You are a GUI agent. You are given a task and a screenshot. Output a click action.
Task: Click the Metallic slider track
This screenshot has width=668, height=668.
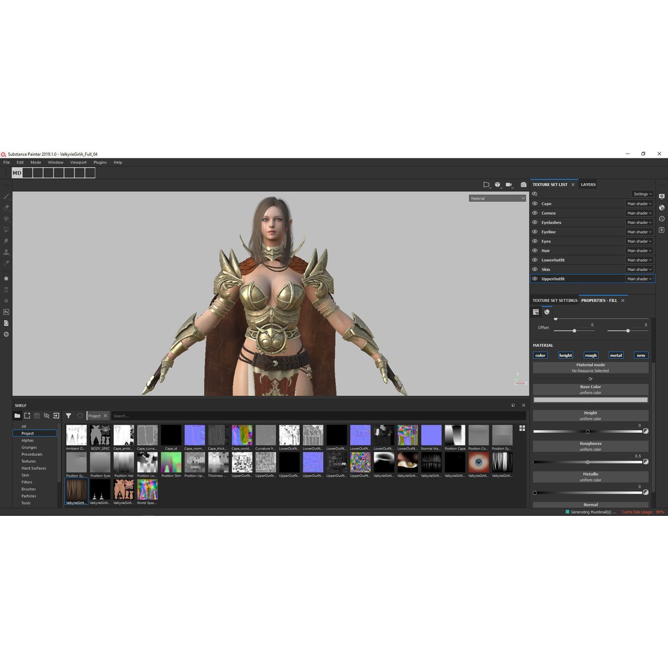(588, 492)
